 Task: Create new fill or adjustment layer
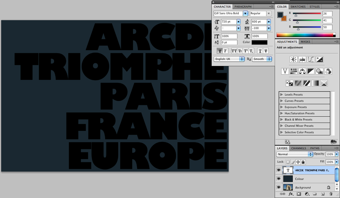coord(307,194)
